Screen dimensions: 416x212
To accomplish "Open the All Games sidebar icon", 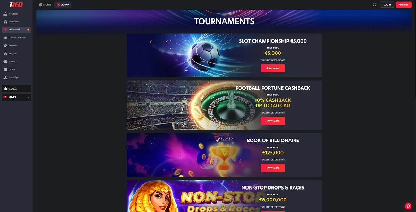I will point(5,14).
